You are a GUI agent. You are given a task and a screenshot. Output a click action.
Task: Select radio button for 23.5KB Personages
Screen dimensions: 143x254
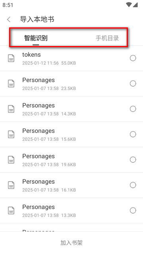coord(133,84)
